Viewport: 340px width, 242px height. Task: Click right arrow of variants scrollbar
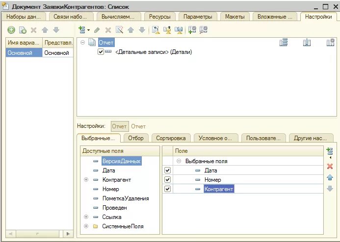click(x=68, y=234)
